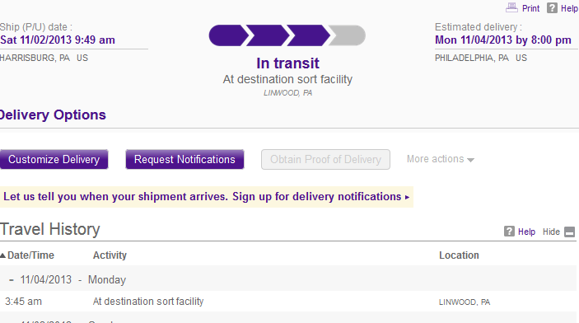Click the shipment progress bar's first segment
The width and height of the screenshot is (579, 323).
(228, 35)
